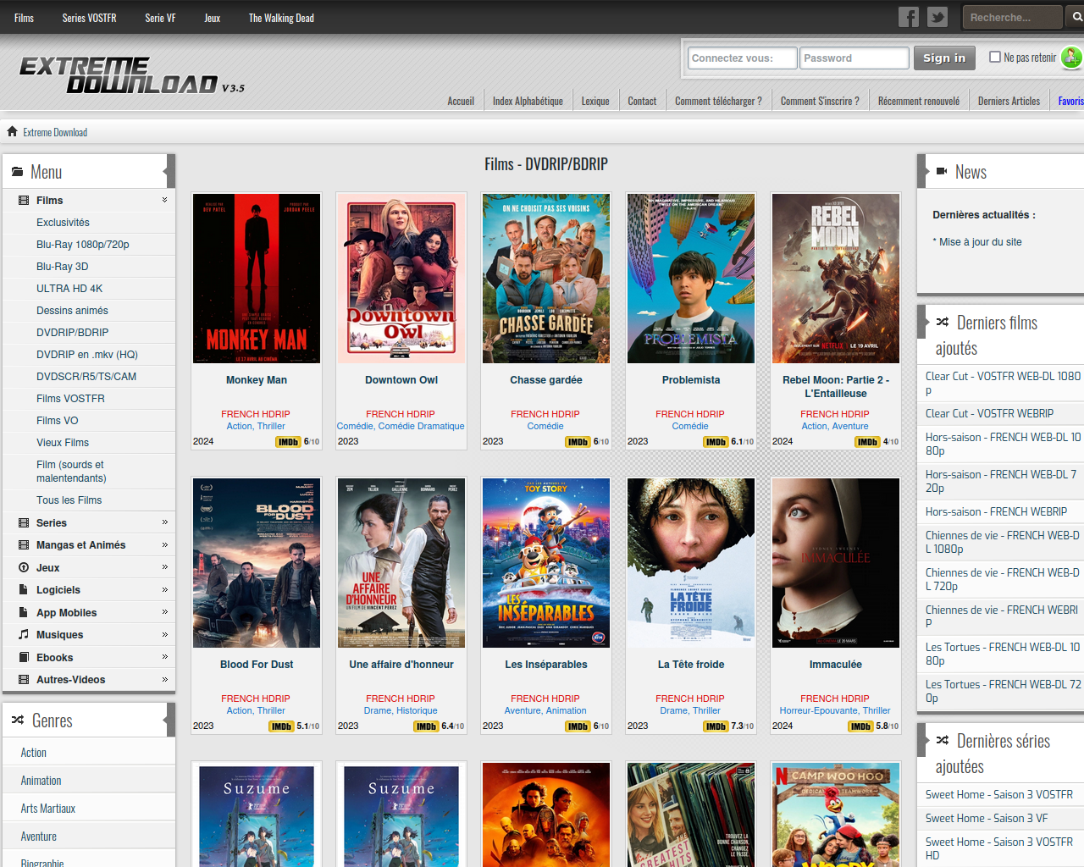Screen dimensions: 1084x867
Task: Open Blu-Ray 1080p/720p sidebar link
Action: [83, 245]
